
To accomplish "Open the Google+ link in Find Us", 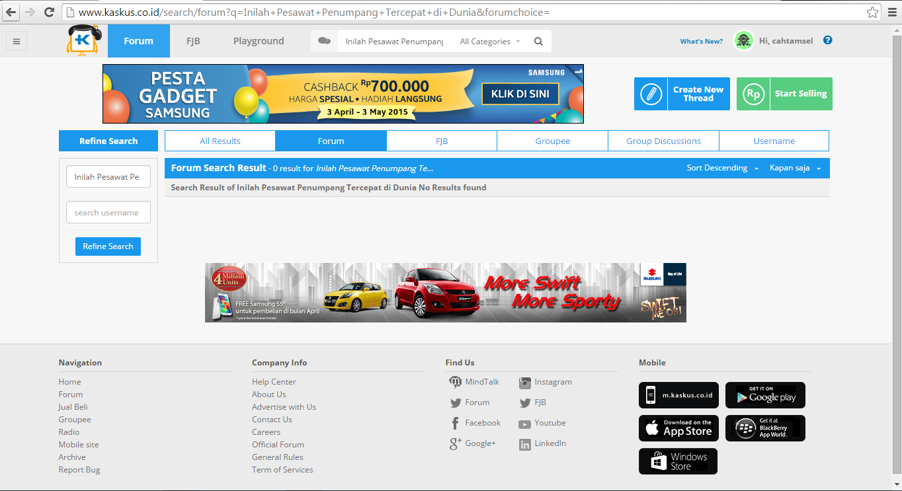I will [472, 443].
